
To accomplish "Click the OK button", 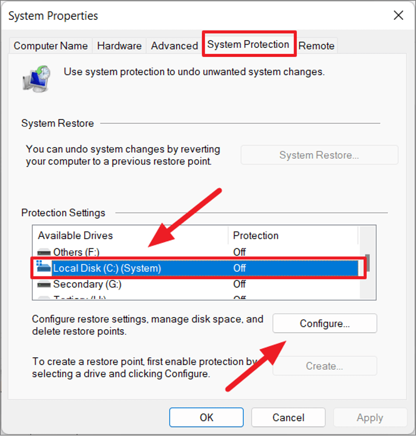I will 206,417.
